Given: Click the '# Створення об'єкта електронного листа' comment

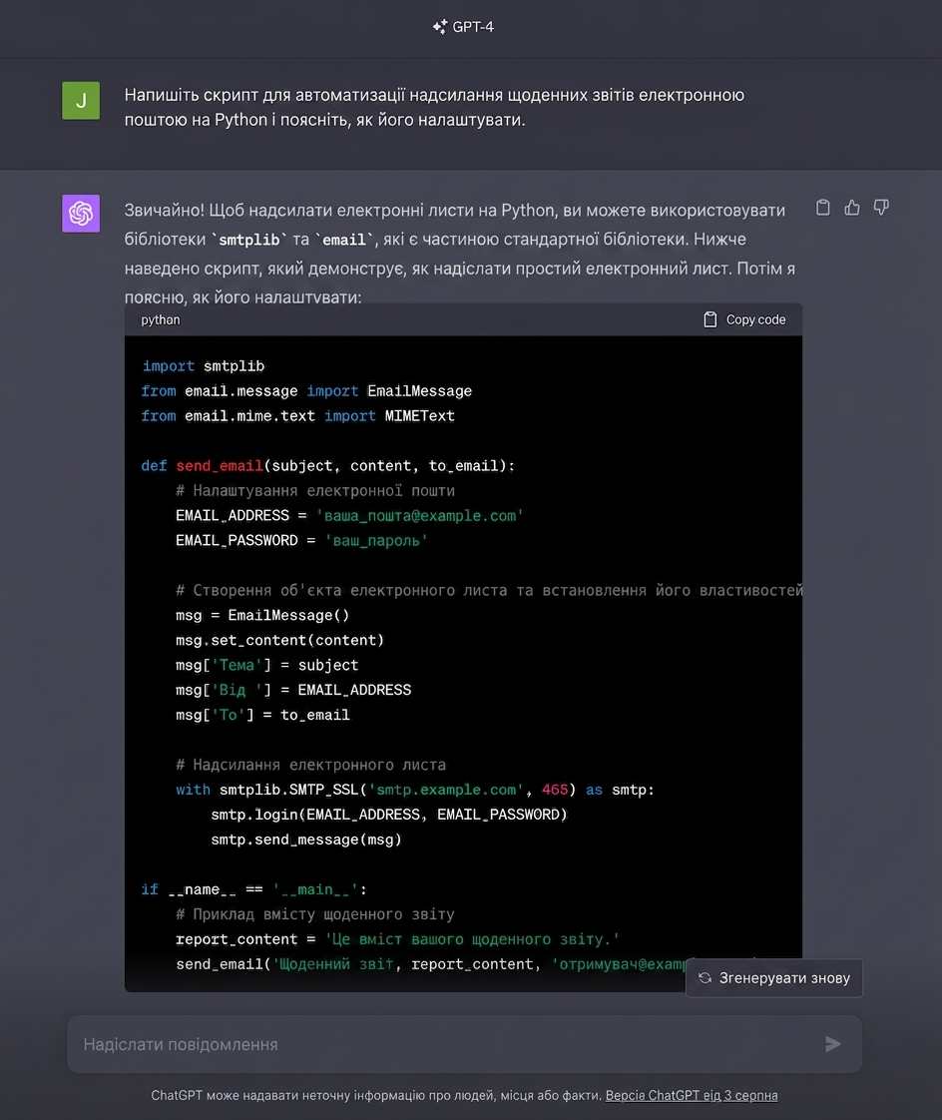Looking at the screenshot, I should (x=489, y=590).
